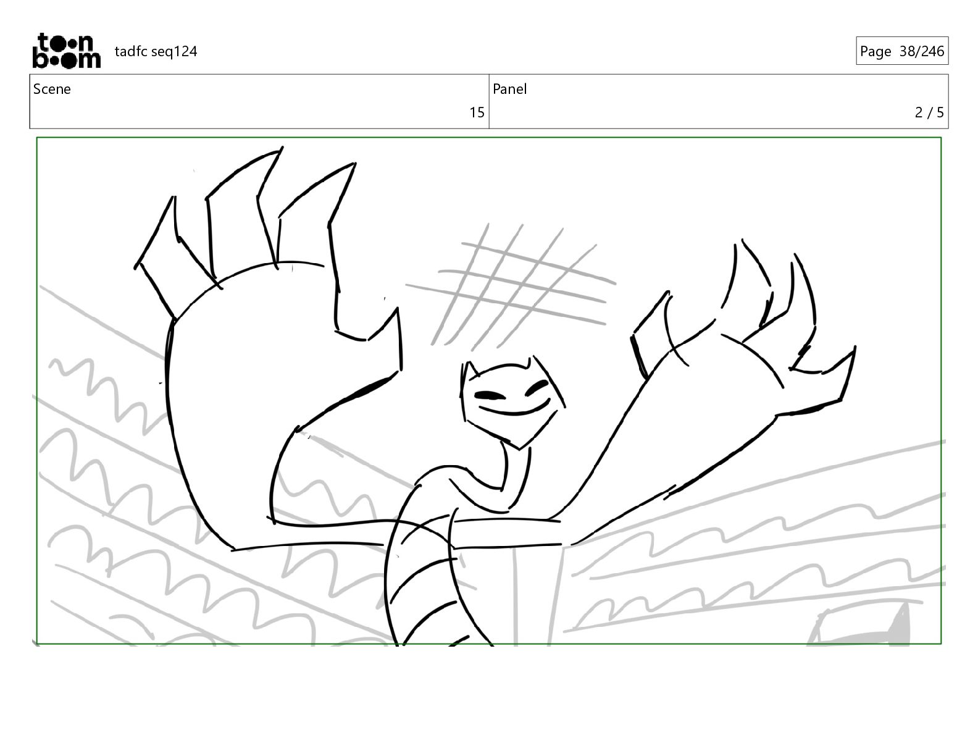Select the project title 'tadfc seq124'

pos(156,51)
